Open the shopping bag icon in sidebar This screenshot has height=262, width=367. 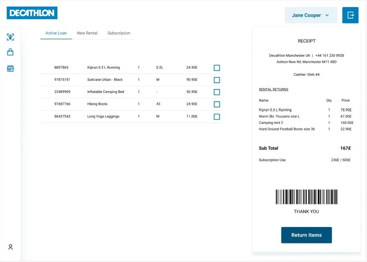(x=10, y=52)
